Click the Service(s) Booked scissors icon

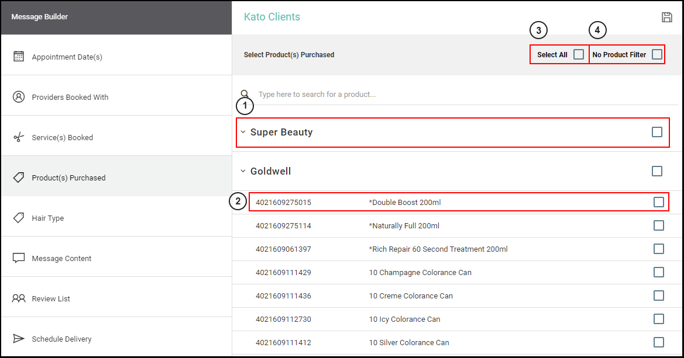[x=19, y=137]
